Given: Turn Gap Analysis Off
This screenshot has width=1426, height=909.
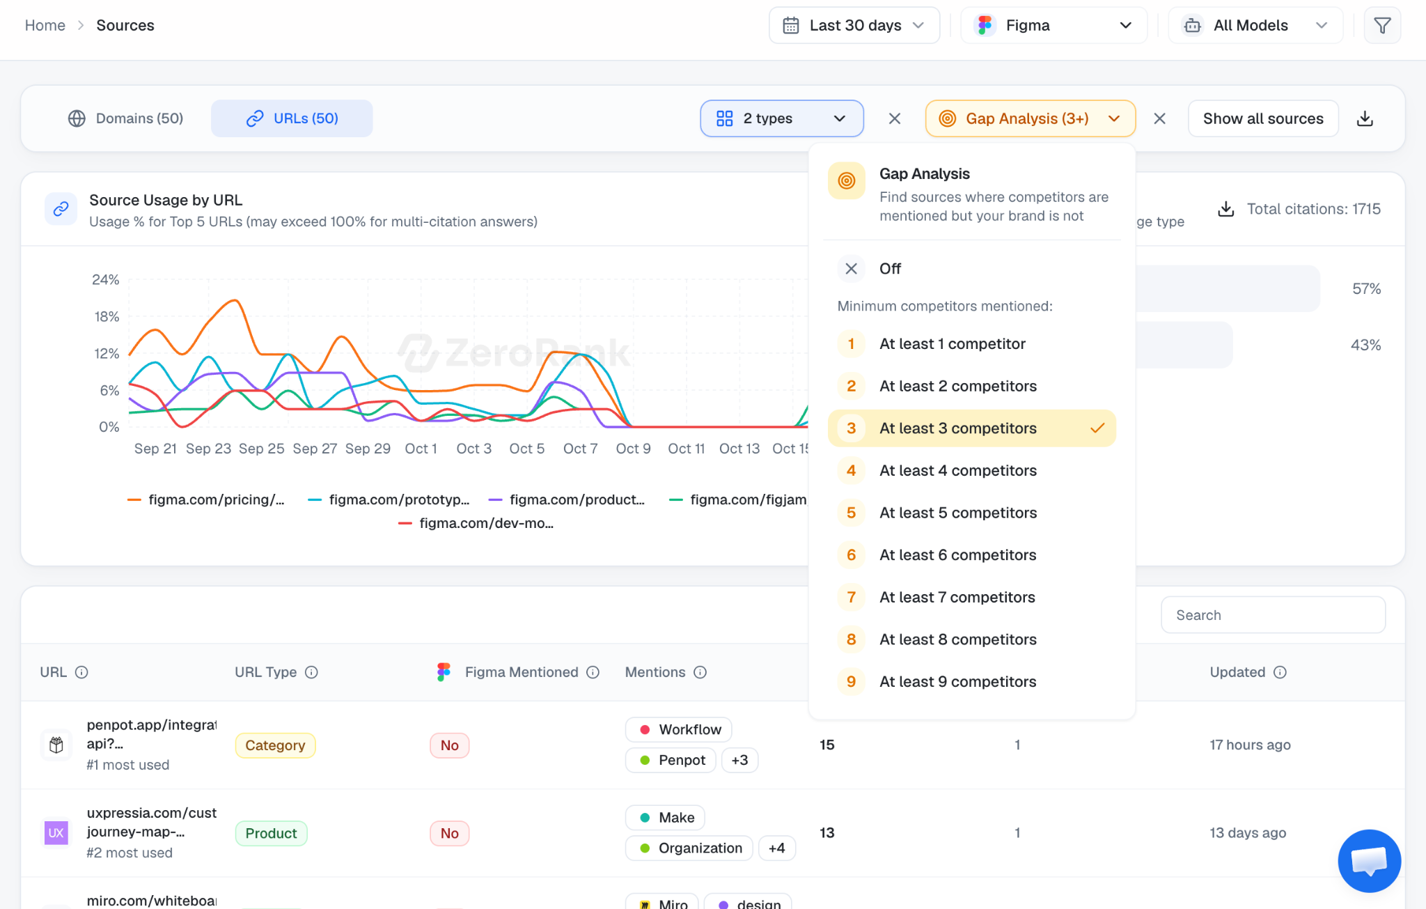Looking at the screenshot, I should pyautogui.click(x=972, y=269).
